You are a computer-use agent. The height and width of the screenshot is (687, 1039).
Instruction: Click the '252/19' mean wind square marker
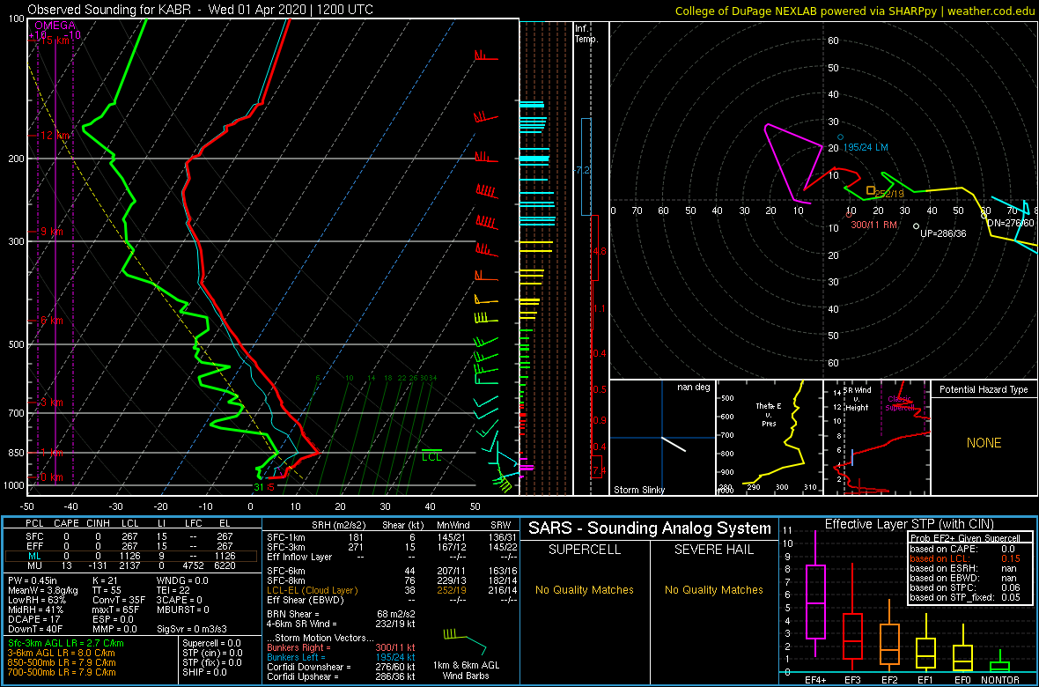[x=870, y=190]
